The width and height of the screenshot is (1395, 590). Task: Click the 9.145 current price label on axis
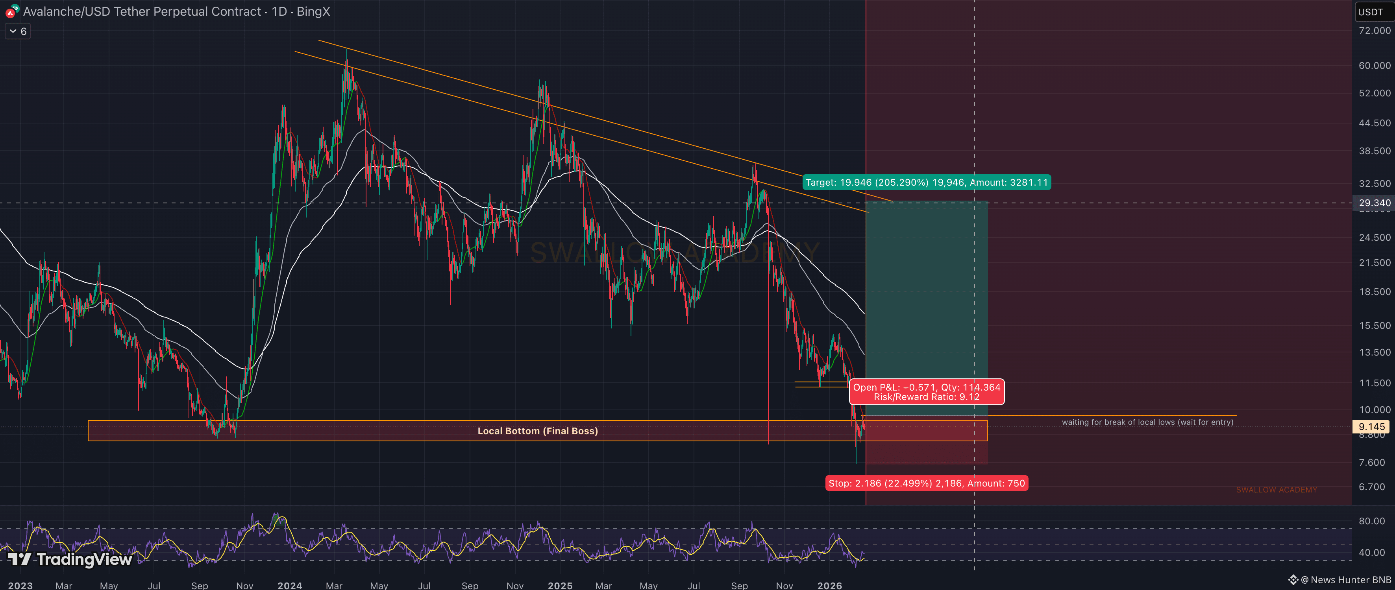pyautogui.click(x=1371, y=426)
